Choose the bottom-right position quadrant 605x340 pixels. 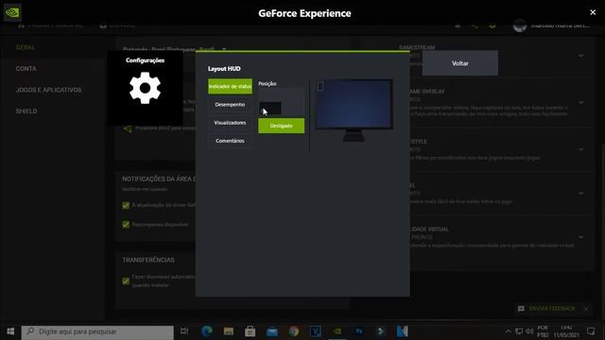click(293, 109)
